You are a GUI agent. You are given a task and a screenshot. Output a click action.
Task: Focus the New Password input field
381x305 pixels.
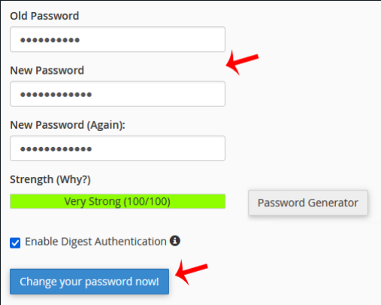(x=117, y=94)
